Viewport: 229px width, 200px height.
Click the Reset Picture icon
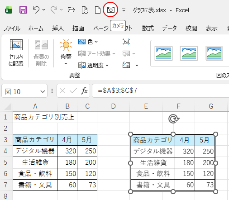126,65
